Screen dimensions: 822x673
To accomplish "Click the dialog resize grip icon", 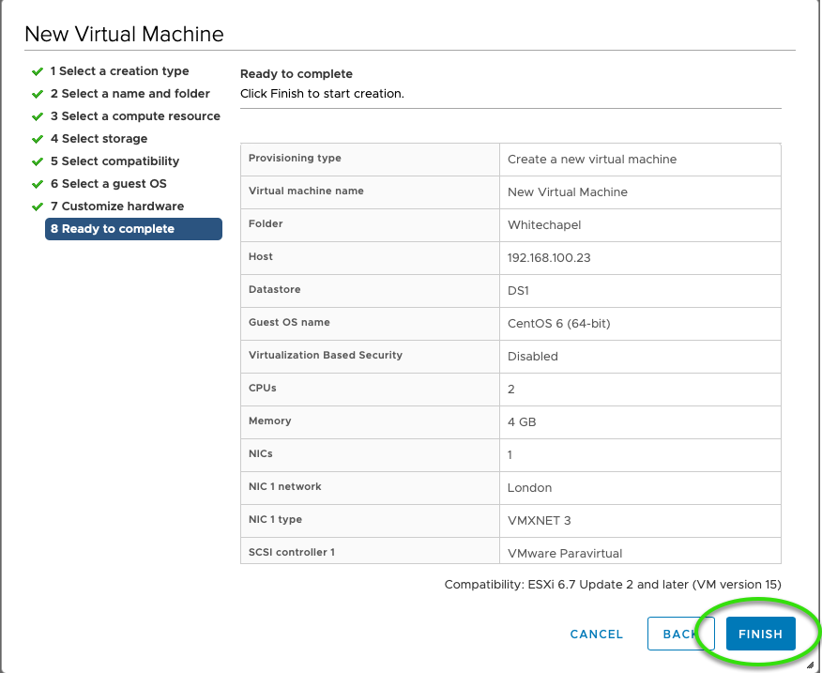I will [810, 665].
